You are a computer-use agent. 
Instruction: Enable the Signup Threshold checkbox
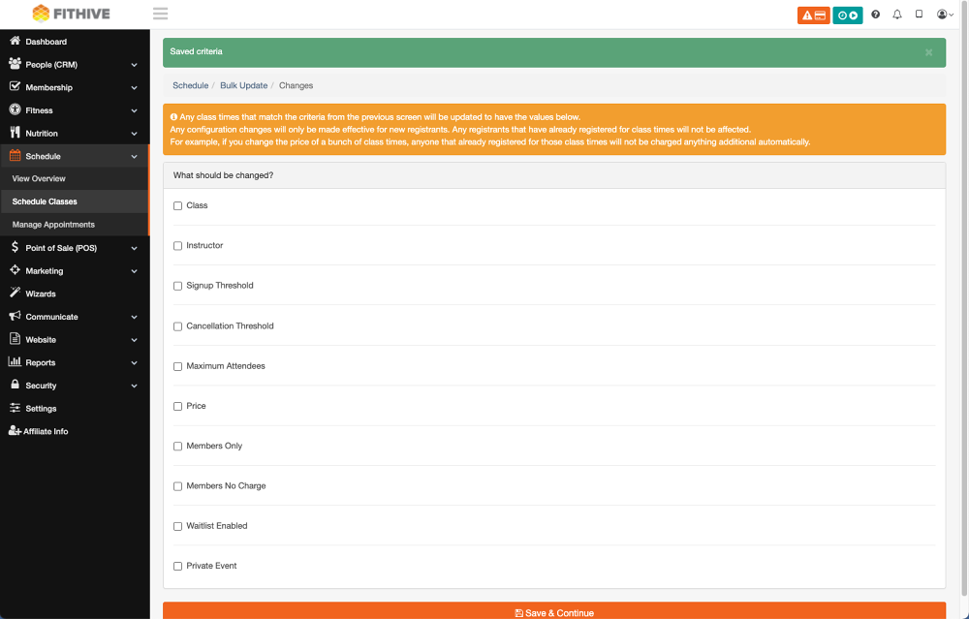[177, 286]
